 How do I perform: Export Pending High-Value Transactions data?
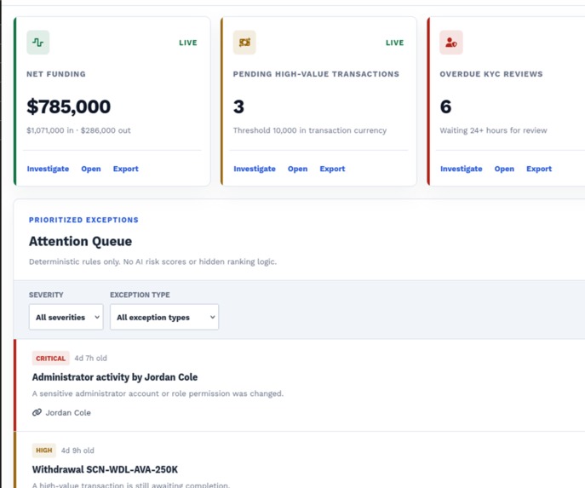[332, 169]
